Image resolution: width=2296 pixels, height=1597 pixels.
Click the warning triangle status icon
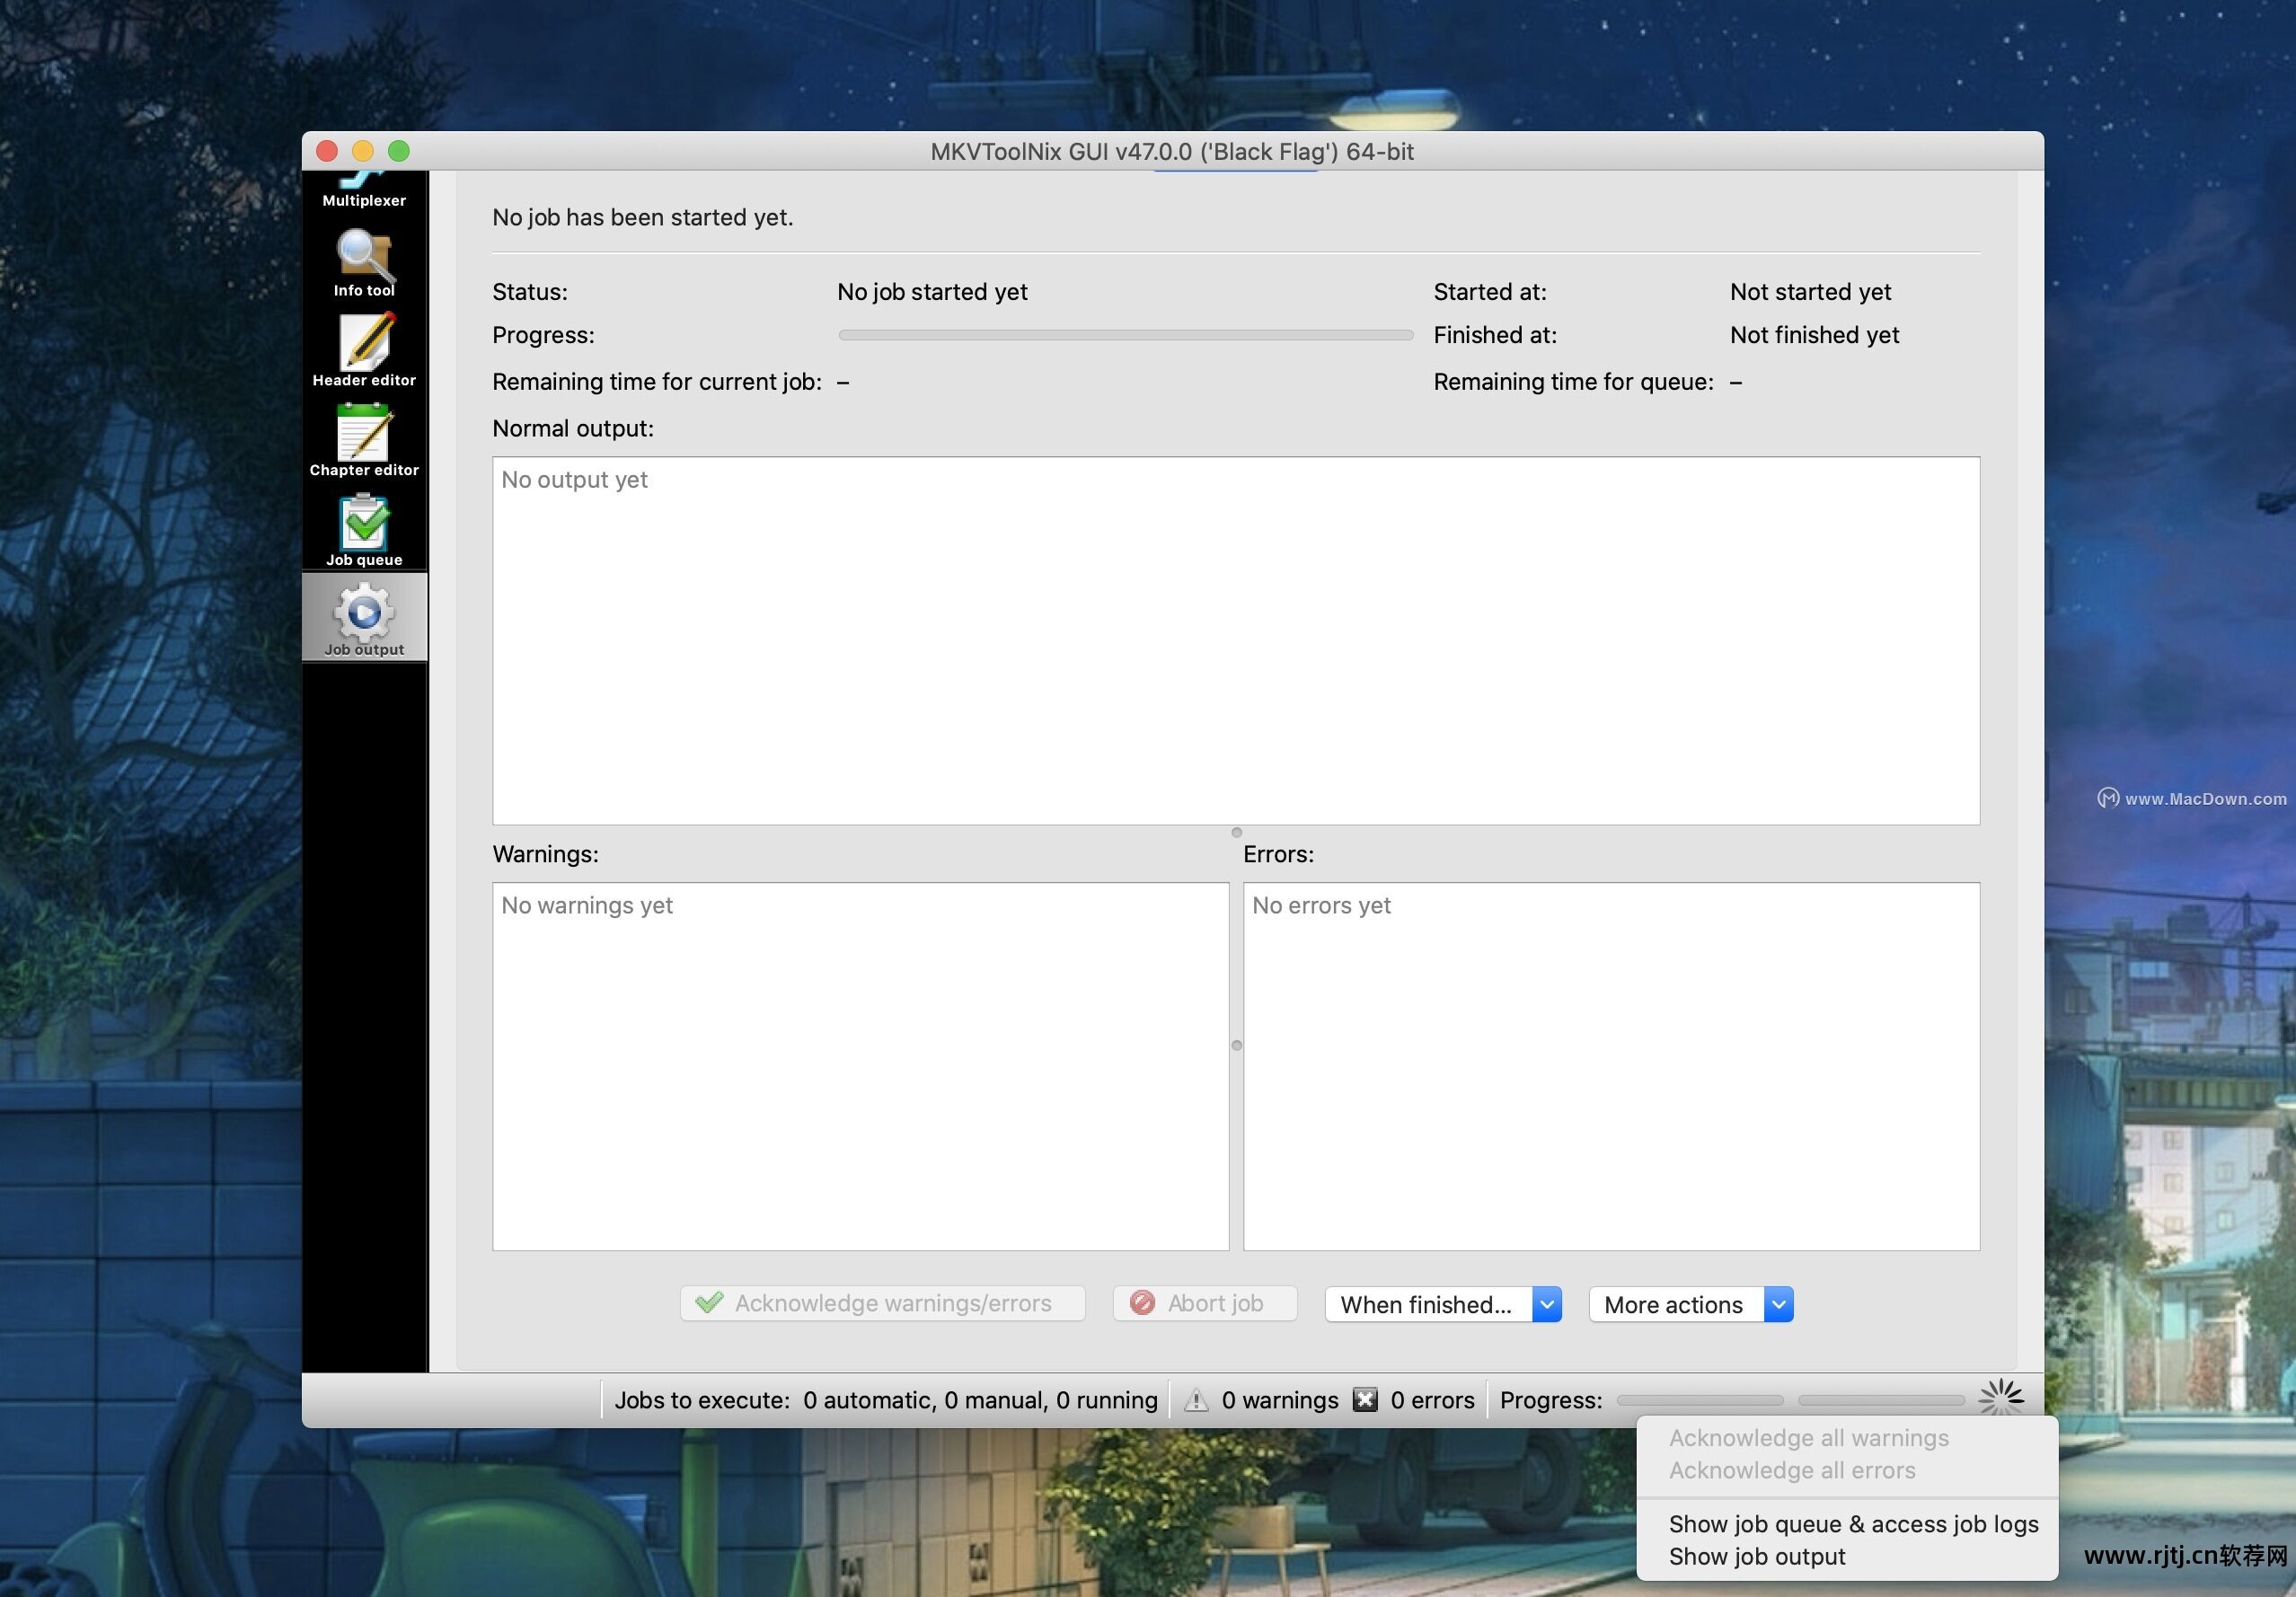[1196, 1400]
